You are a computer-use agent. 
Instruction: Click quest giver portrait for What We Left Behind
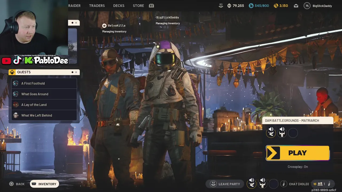click(x=16, y=115)
